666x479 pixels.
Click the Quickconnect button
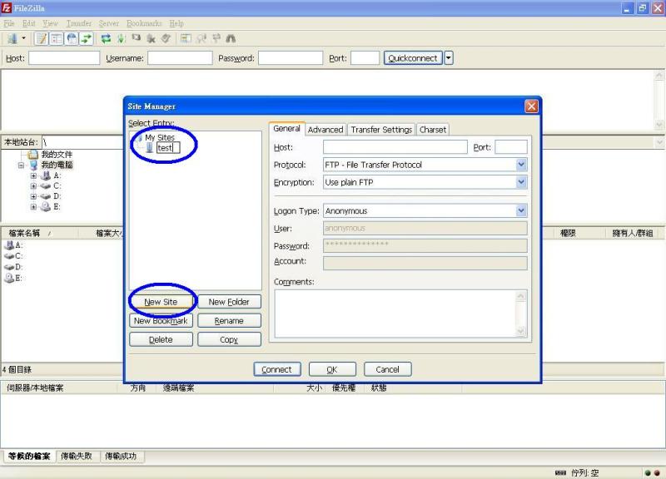coord(413,58)
